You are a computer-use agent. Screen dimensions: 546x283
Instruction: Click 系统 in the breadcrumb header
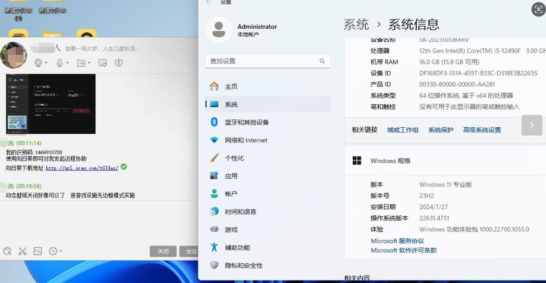356,24
